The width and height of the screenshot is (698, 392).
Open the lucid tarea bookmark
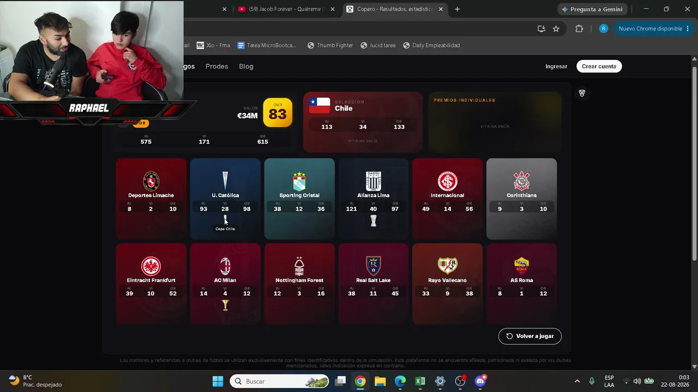coord(378,45)
